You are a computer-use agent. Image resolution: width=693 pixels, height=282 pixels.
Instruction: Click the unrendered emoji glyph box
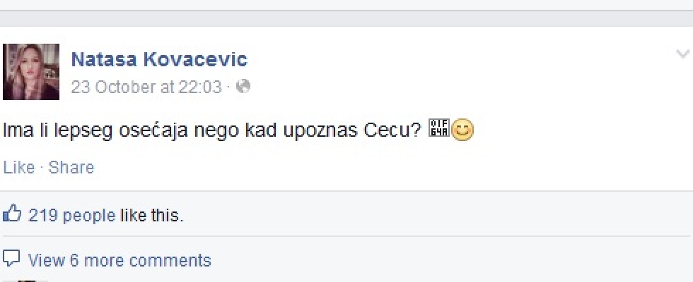click(439, 128)
